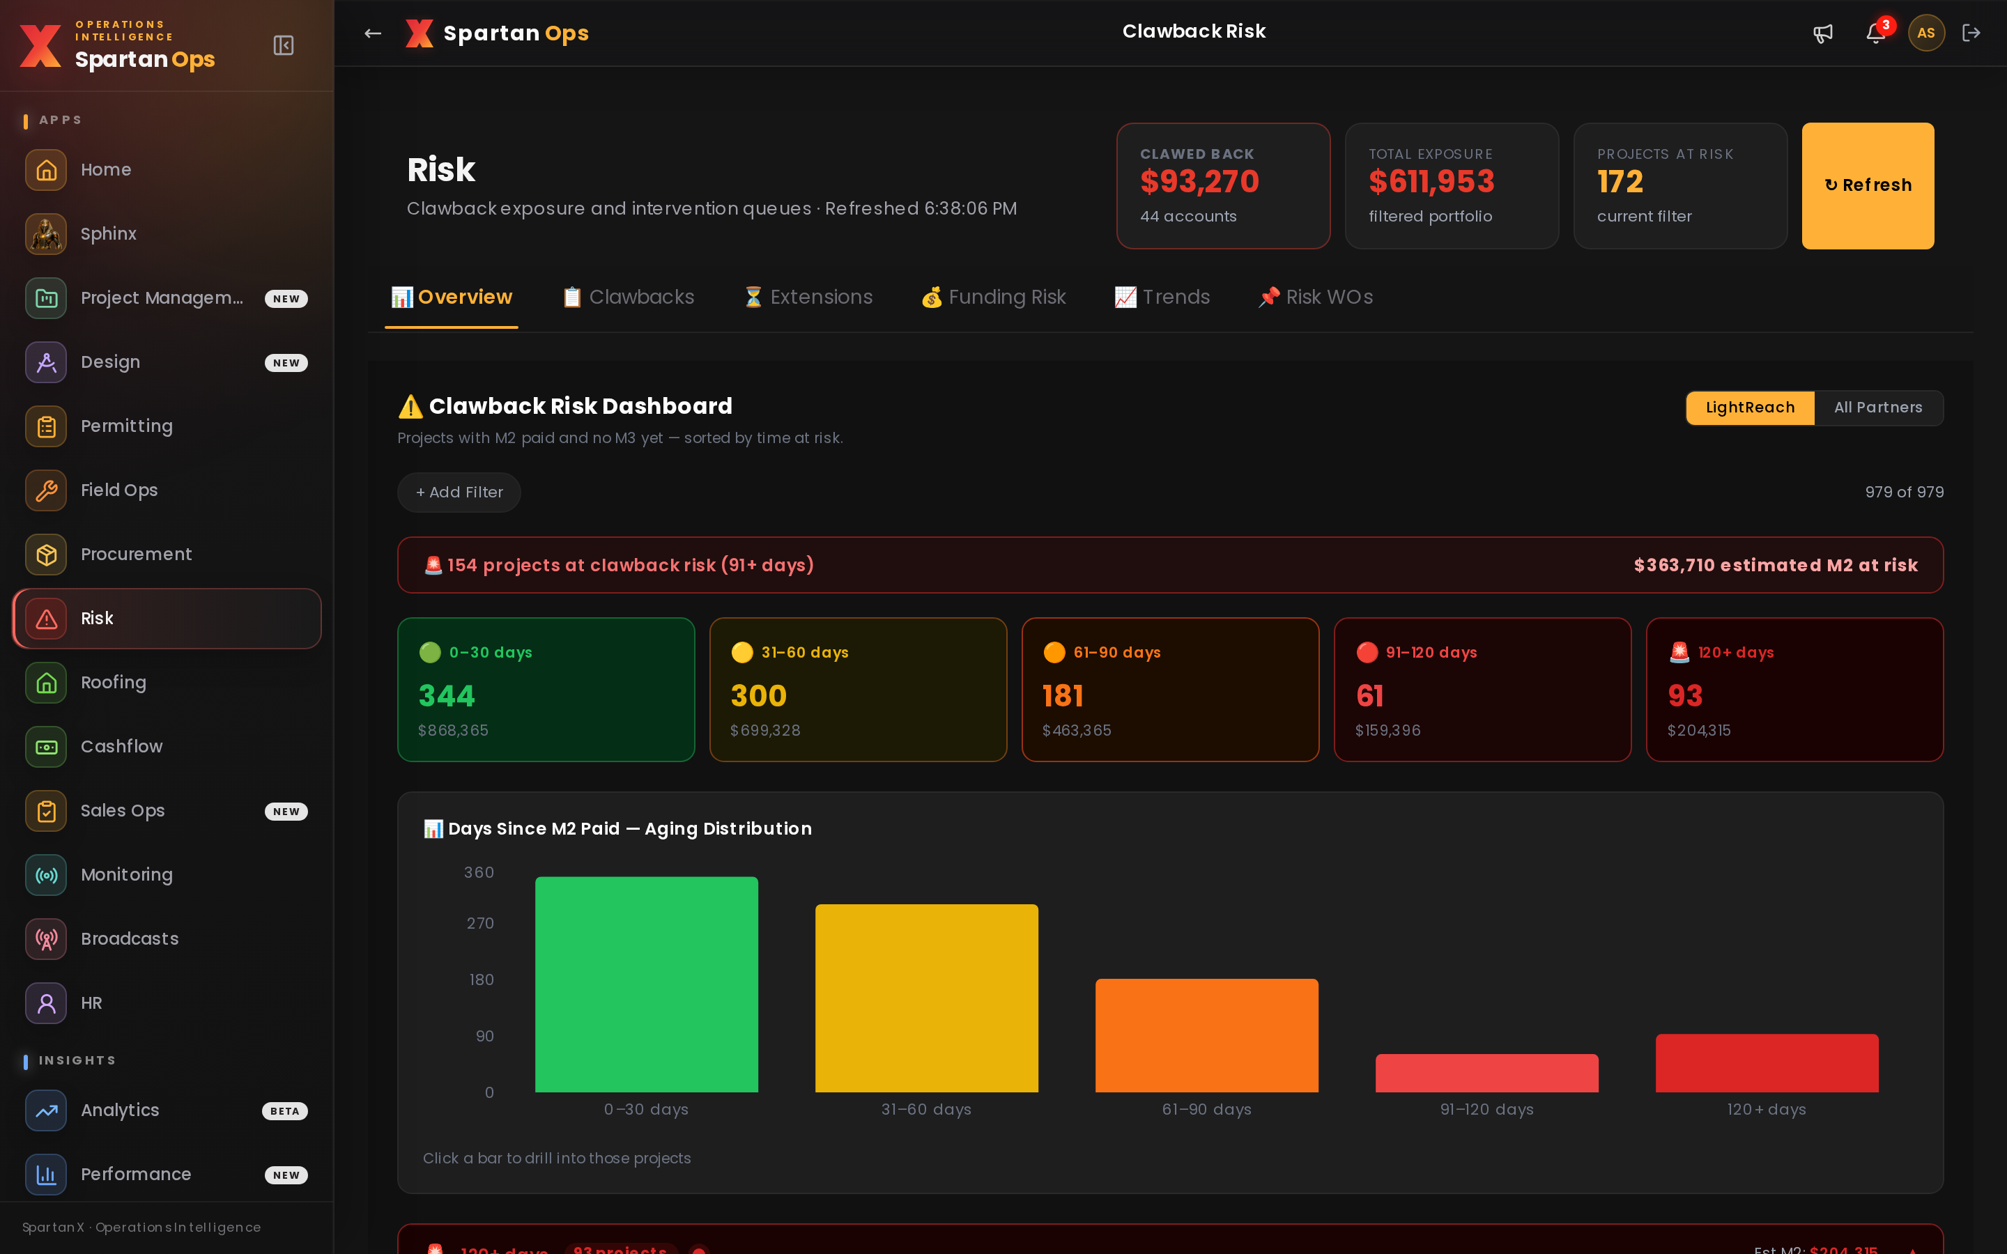Image resolution: width=2007 pixels, height=1254 pixels.
Task: Open the Risk WOs tab
Action: click(x=1315, y=297)
